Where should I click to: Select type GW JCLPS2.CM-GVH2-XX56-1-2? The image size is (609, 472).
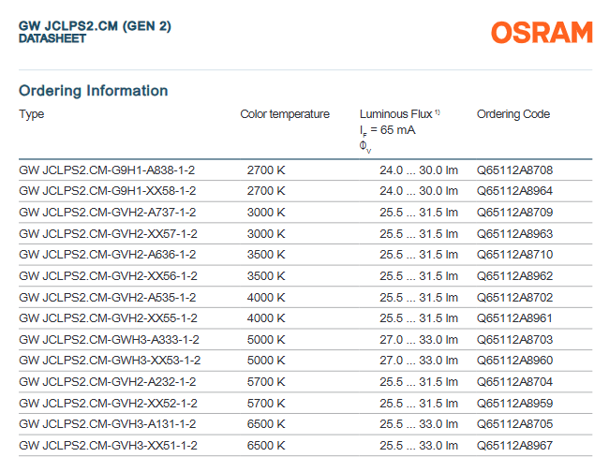108,276
